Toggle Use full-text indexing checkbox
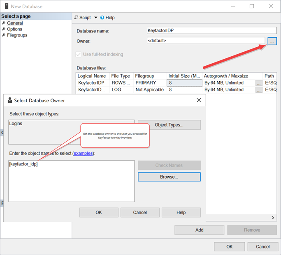 pos(78,54)
